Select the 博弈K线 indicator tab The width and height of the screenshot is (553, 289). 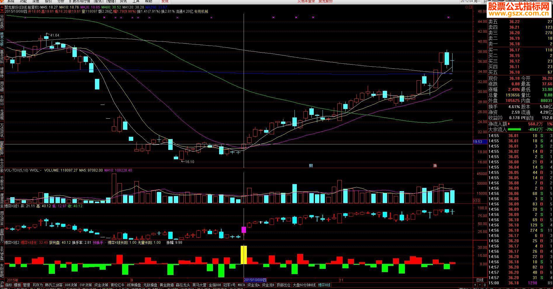(324, 285)
